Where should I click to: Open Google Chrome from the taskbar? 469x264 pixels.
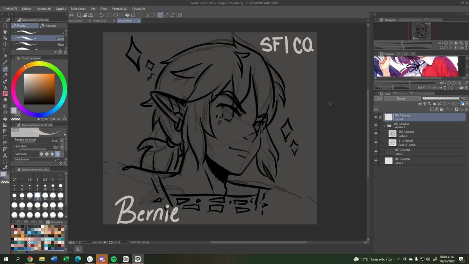30,259
